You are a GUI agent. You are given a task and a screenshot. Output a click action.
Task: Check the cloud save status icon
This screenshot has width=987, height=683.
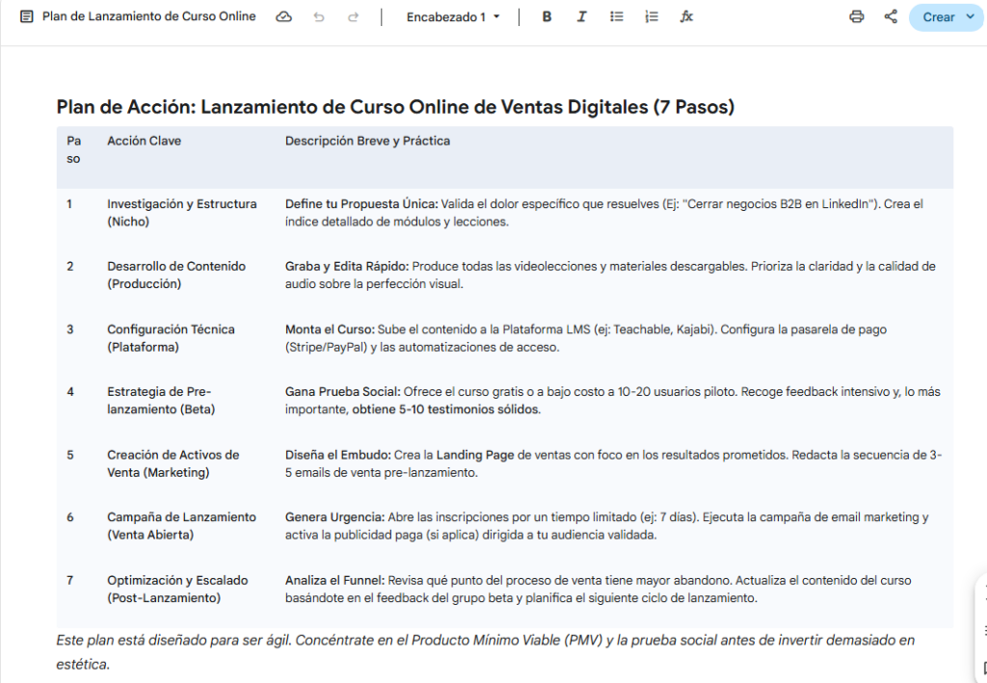tap(283, 16)
